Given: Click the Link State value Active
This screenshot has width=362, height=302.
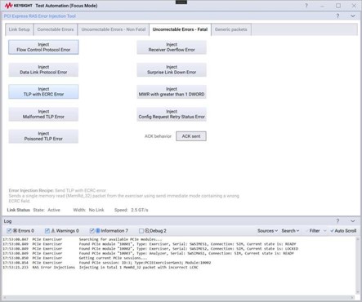Looking at the screenshot, I should (54, 210).
